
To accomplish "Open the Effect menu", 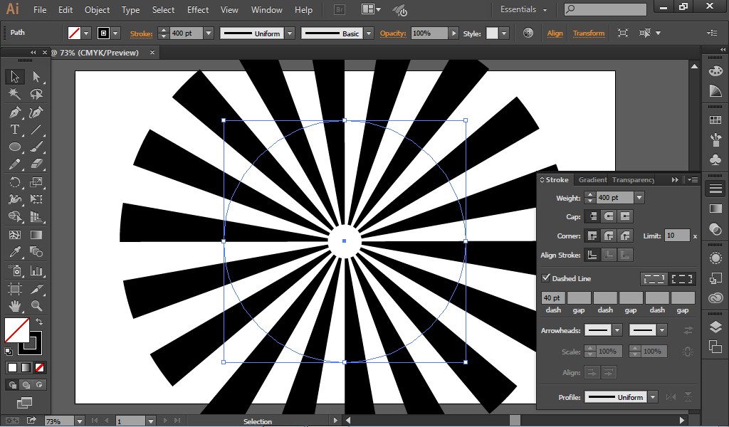I will click(197, 10).
